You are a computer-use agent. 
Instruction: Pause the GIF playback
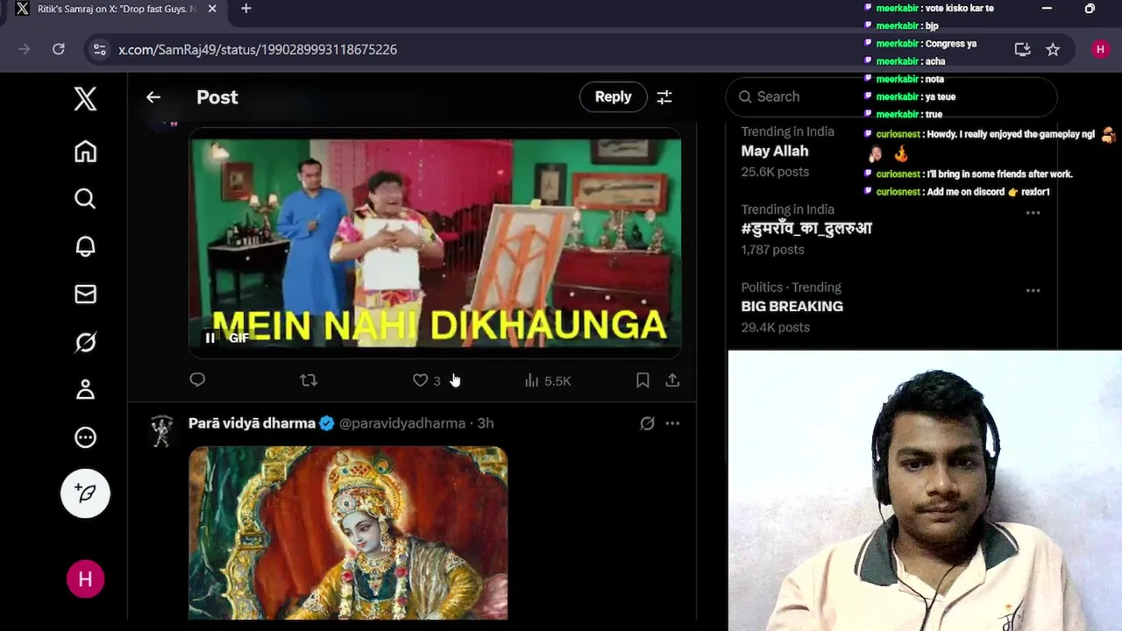click(209, 337)
